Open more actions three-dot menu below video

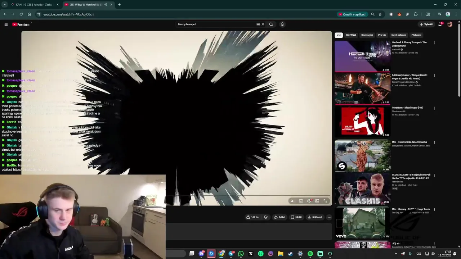tap(329, 217)
